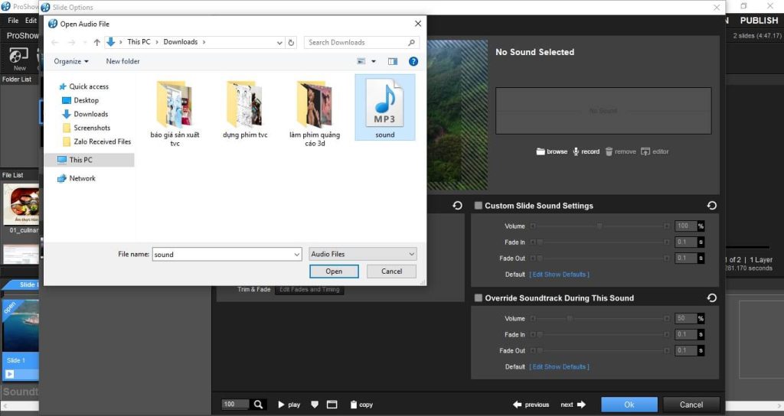This screenshot has height=416, width=784.
Task: Open the Organize dropdown menu
Action: (x=71, y=61)
